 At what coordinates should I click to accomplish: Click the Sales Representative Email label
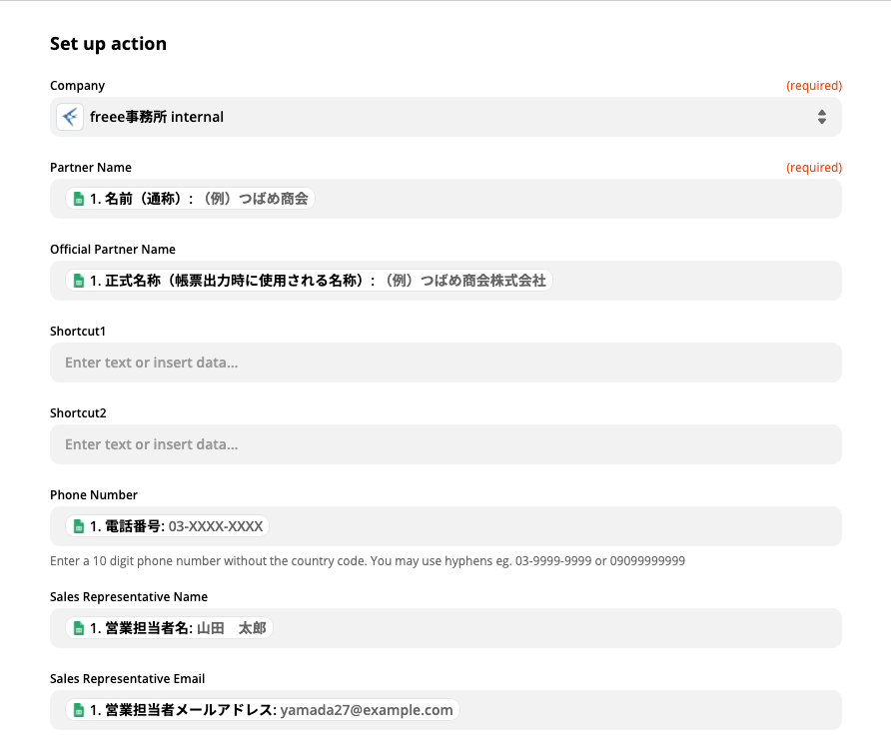127,679
